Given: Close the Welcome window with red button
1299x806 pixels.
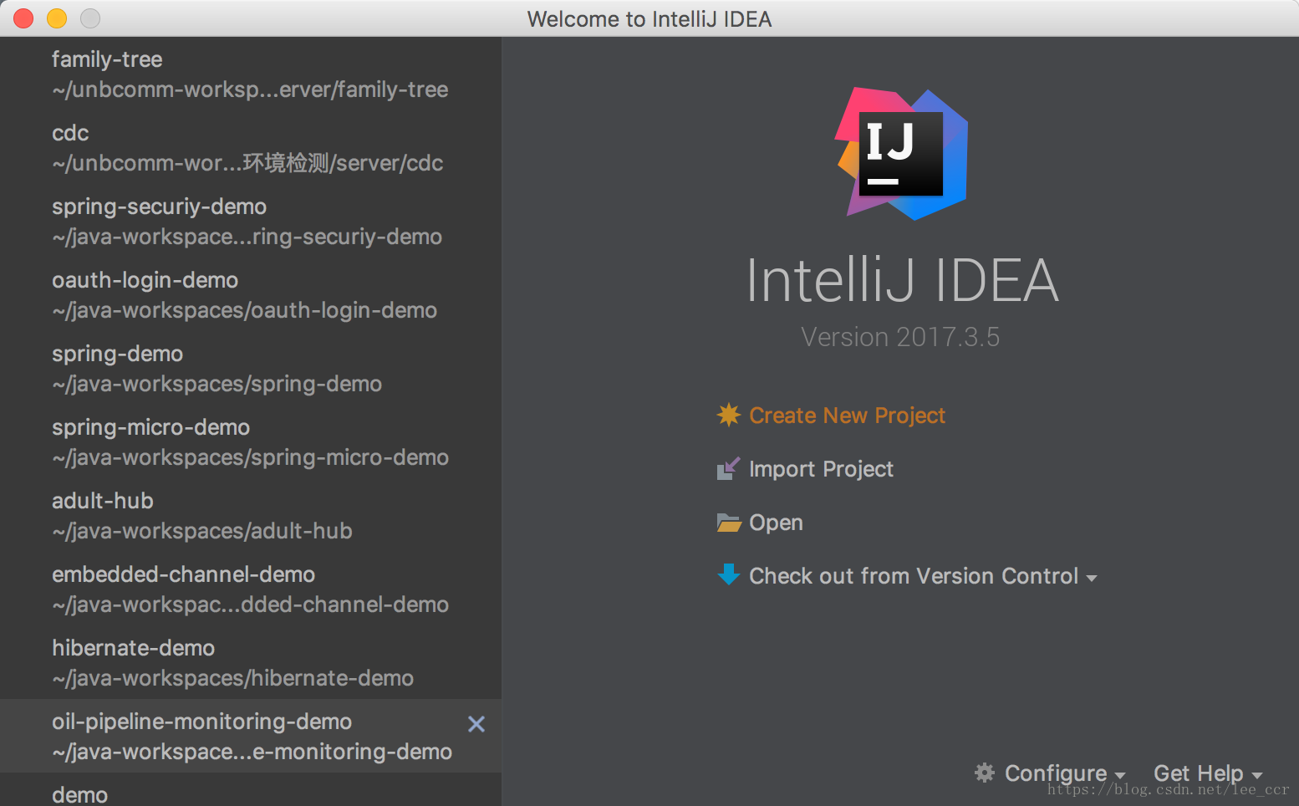Looking at the screenshot, I should [x=23, y=18].
